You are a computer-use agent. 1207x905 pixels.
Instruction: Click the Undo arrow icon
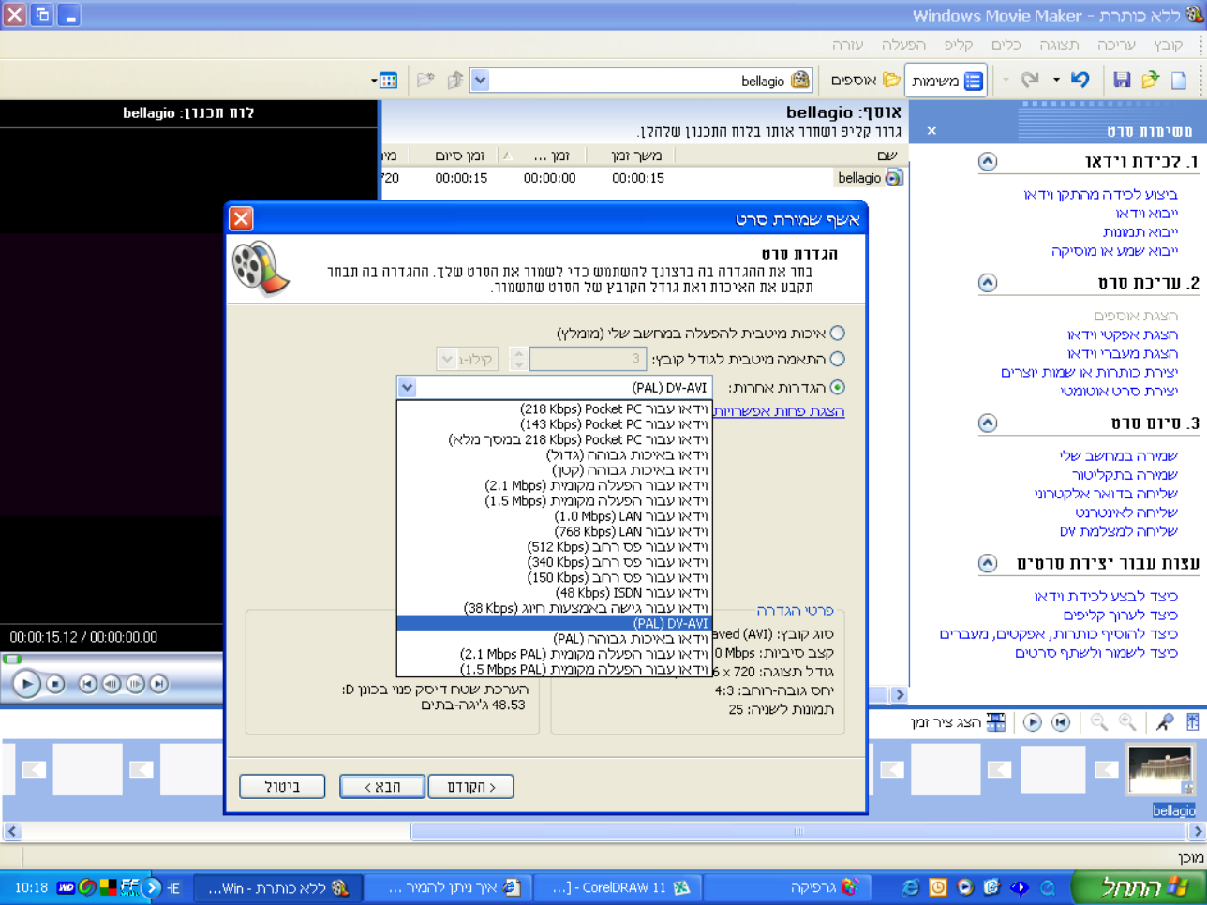point(1080,80)
